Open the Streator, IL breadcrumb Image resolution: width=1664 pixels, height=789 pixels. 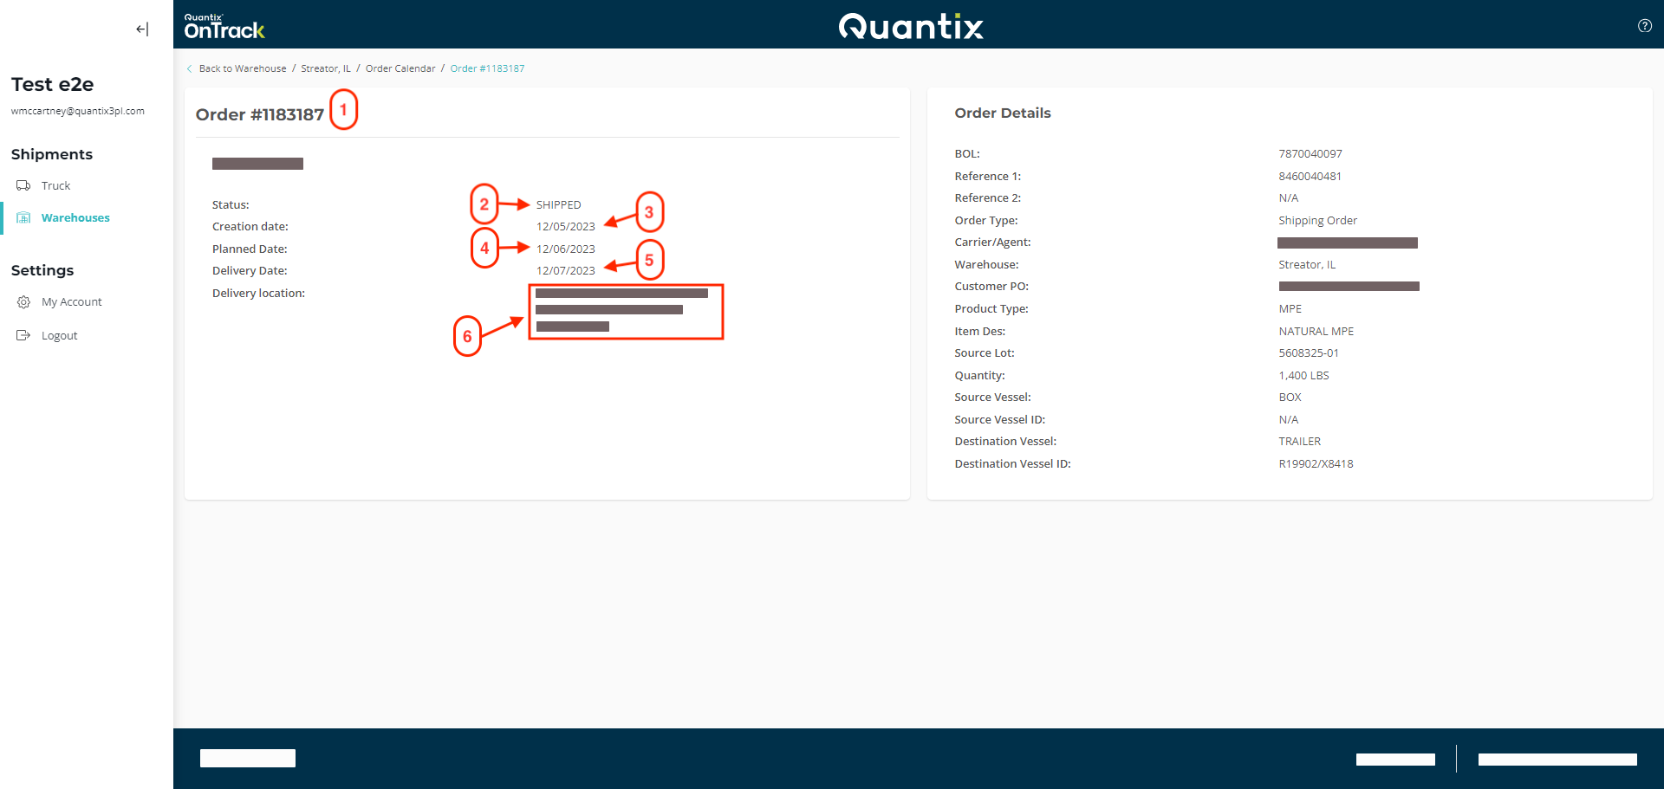click(326, 69)
